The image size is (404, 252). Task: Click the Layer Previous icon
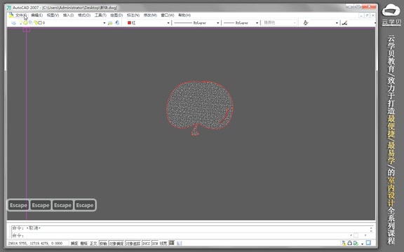tap(117, 23)
